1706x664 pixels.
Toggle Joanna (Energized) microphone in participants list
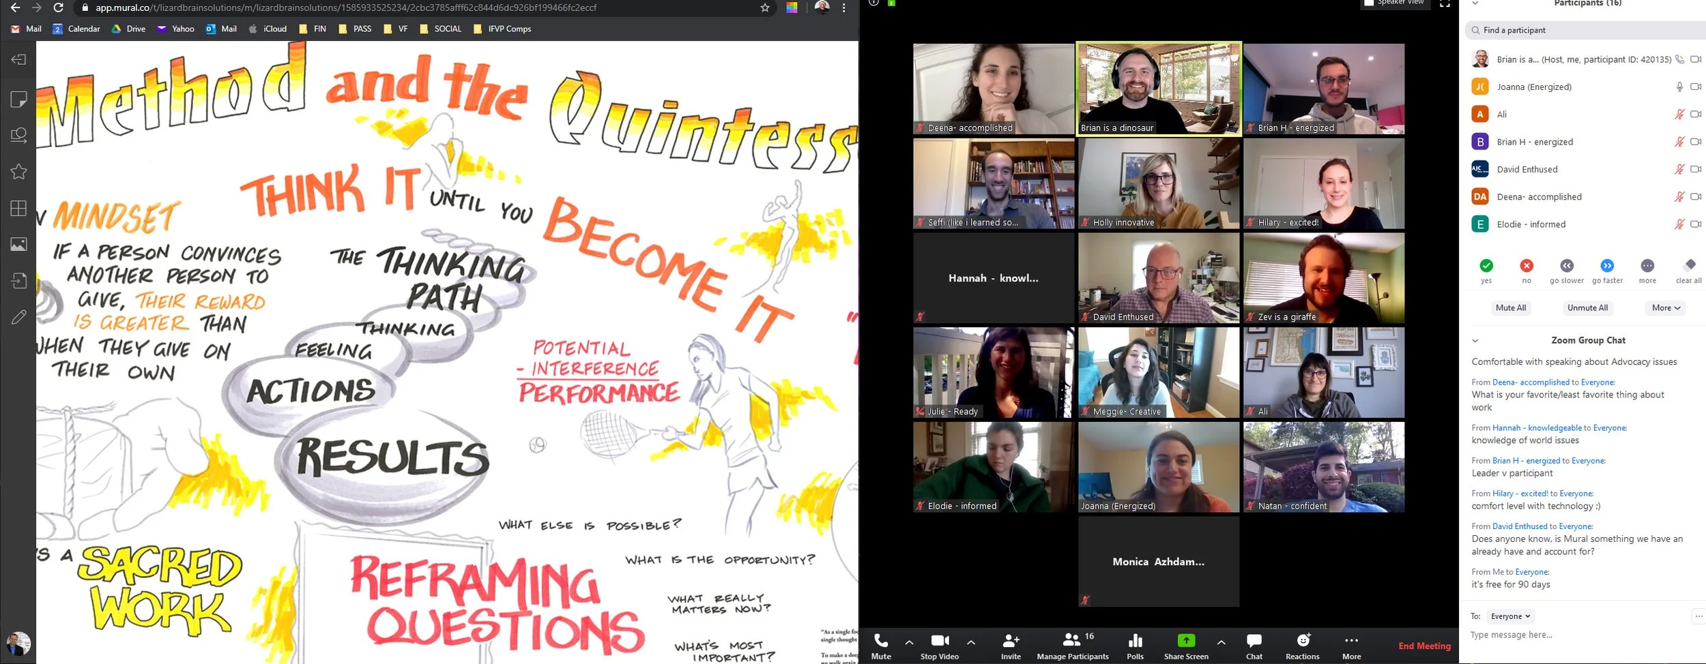point(1680,87)
